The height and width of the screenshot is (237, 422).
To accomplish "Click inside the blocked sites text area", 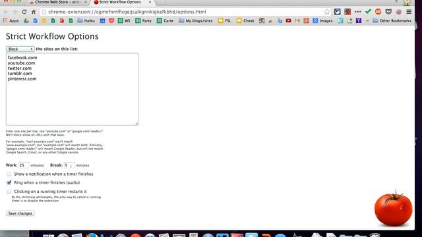I will 72,90.
